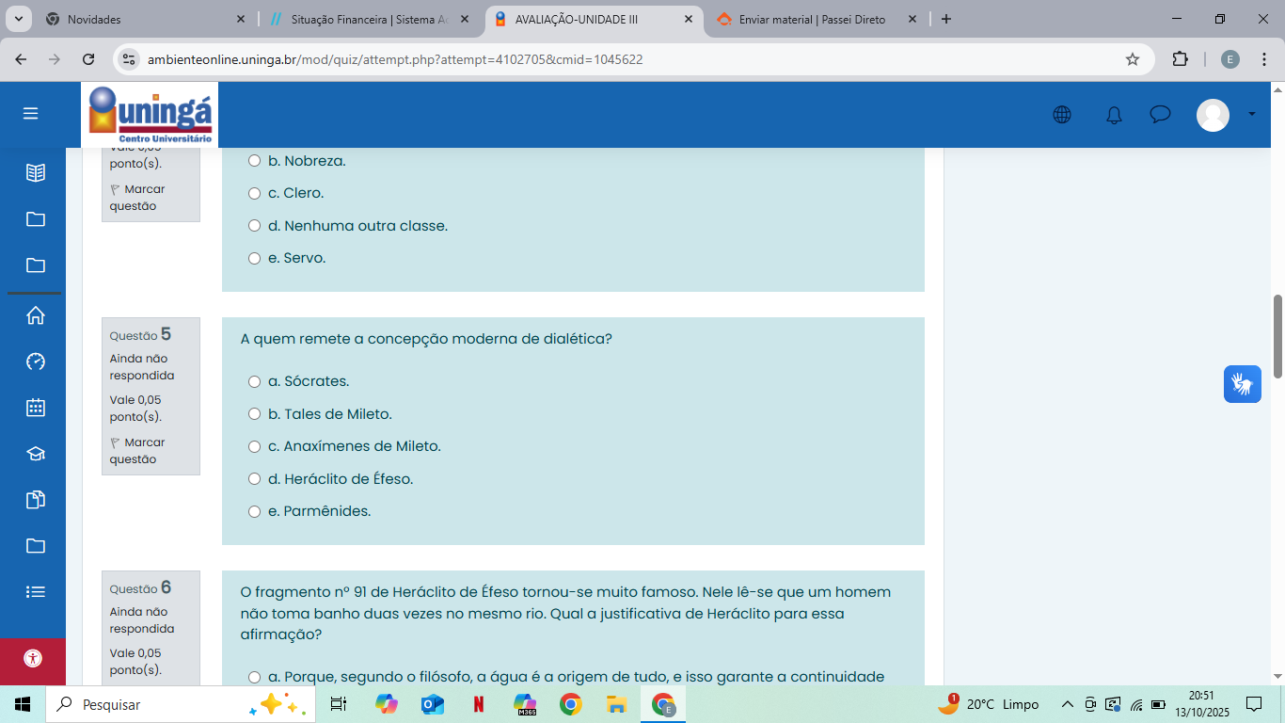
Task: Open the home icon in the sidebar
Action: (36, 315)
